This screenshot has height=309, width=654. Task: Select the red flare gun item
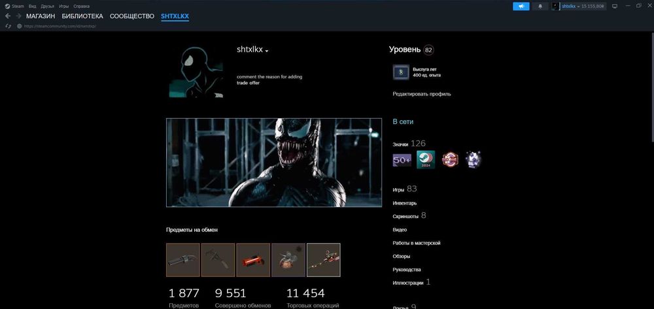point(253,260)
